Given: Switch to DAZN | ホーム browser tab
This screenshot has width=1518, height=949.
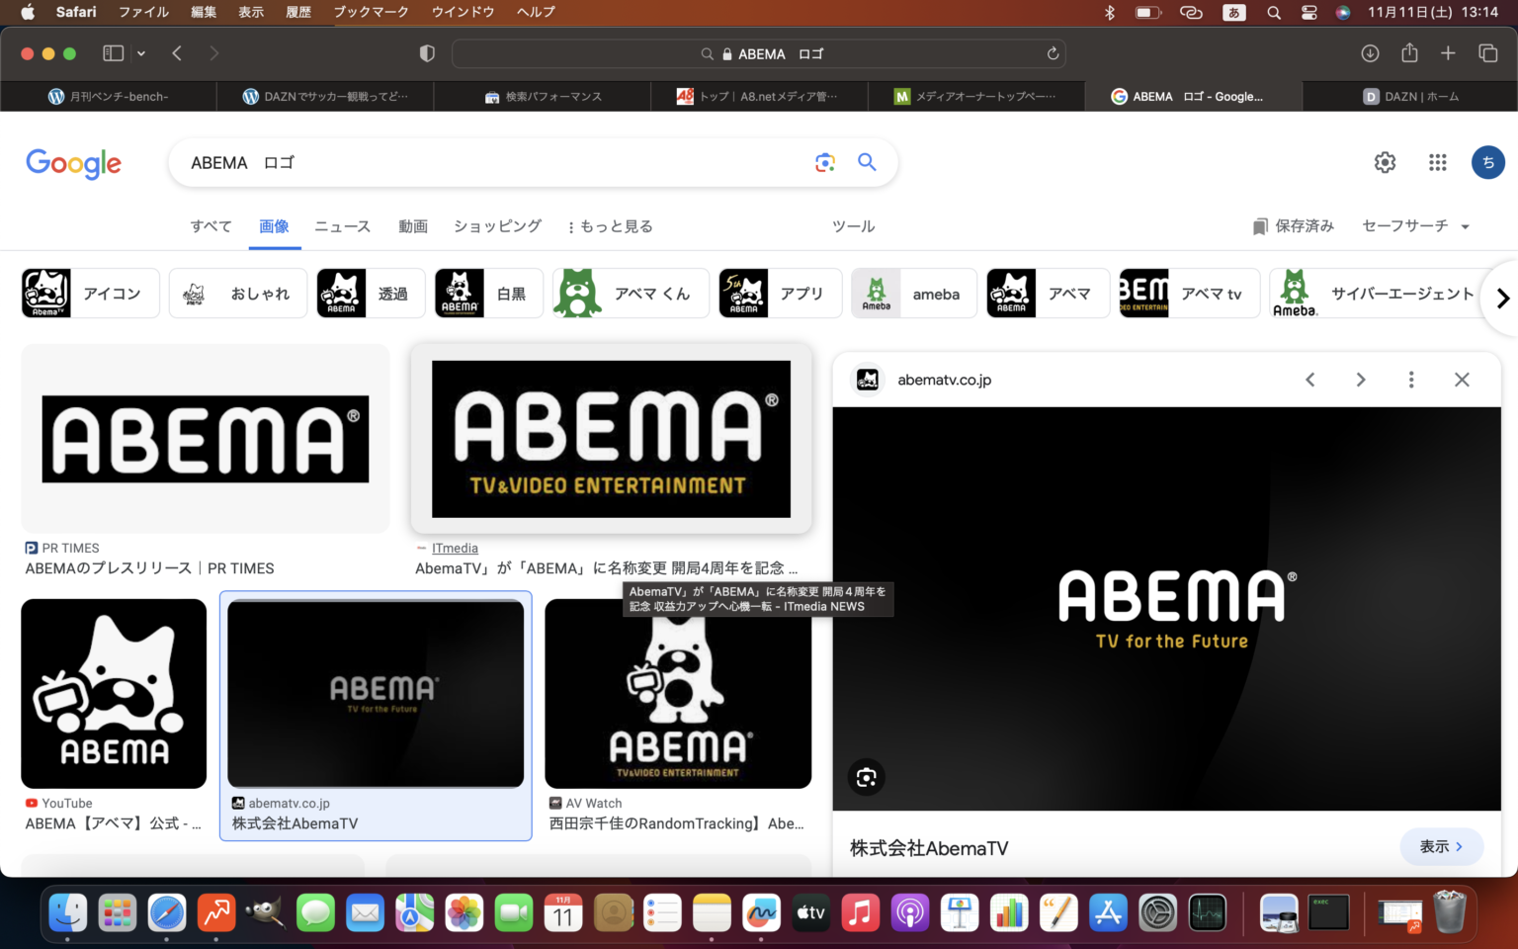Looking at the screenshot, I should 1410,96.
